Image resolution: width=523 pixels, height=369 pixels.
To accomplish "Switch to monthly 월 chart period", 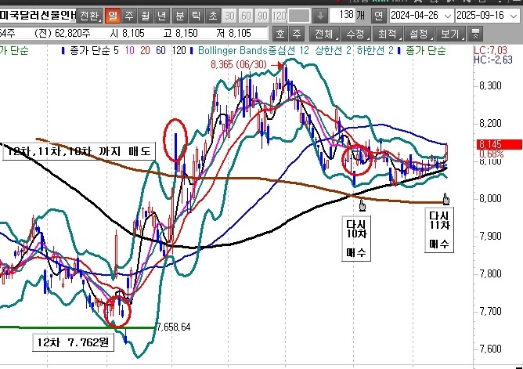I will [146, 16].
